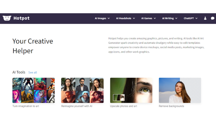216x123 pixels.
Task: Click the See all link next to AI Tools
Action: click(x=33, y=73)
